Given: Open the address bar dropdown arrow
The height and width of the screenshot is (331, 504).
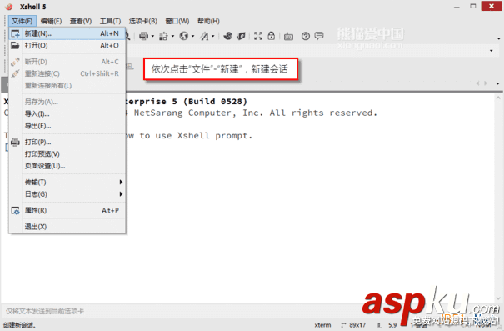Looking at the screenshot, I should pos(492,51).
